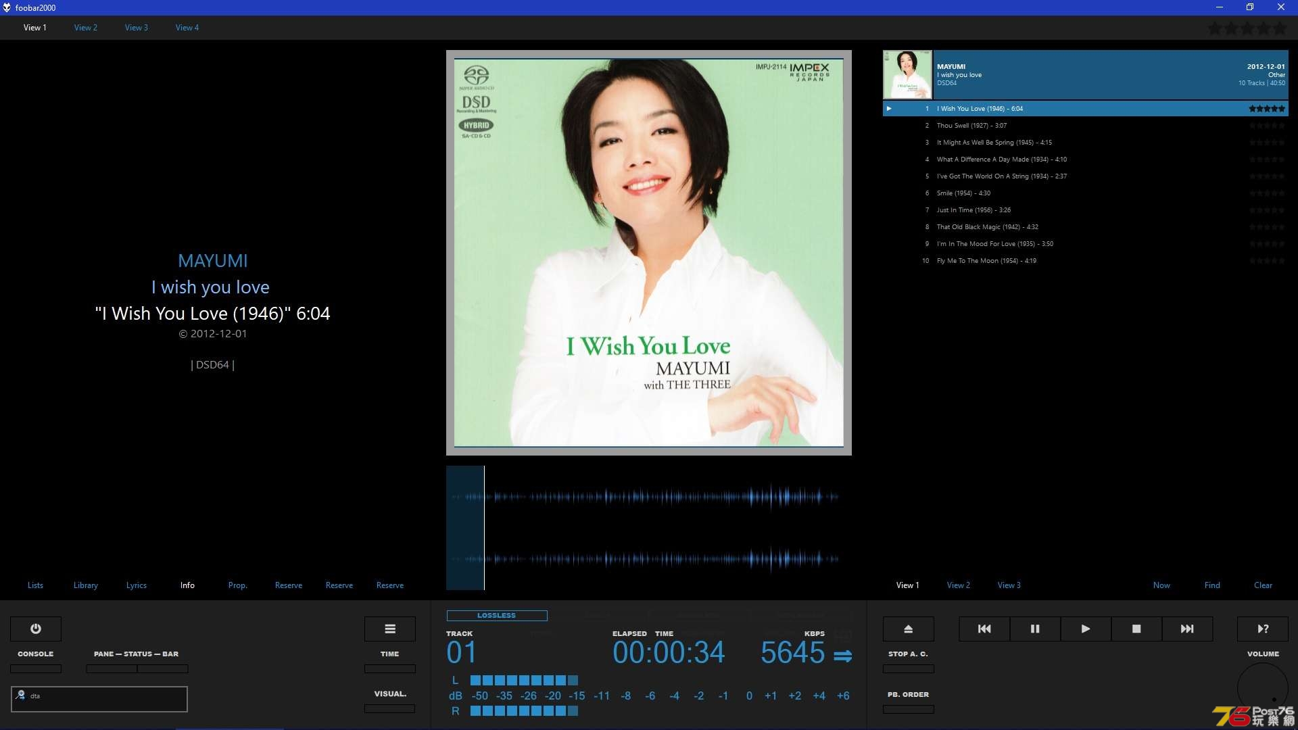Click the large album cover image

coord(649,253)
